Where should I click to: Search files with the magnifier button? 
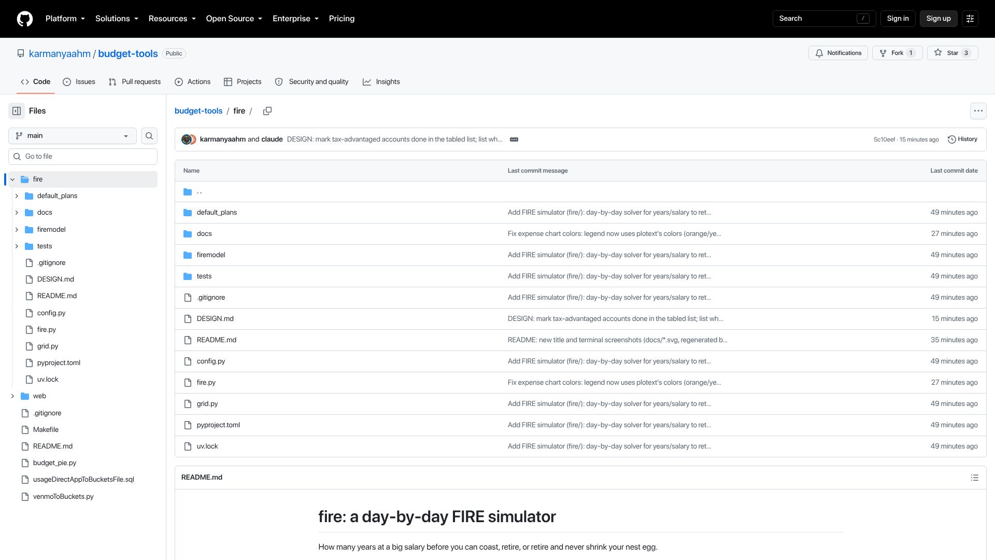pyautogui.click(x=149, y=136)
